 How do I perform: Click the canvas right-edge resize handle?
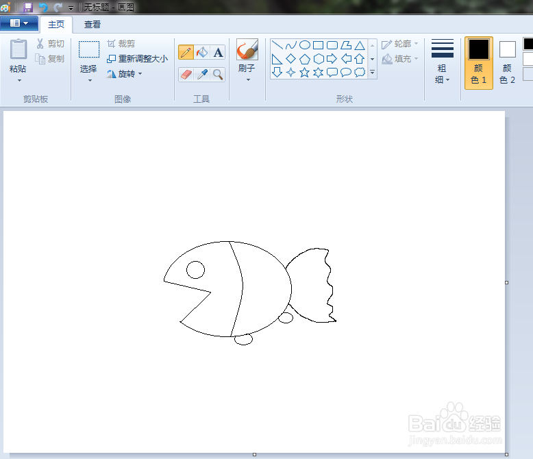tap(506, 282)
